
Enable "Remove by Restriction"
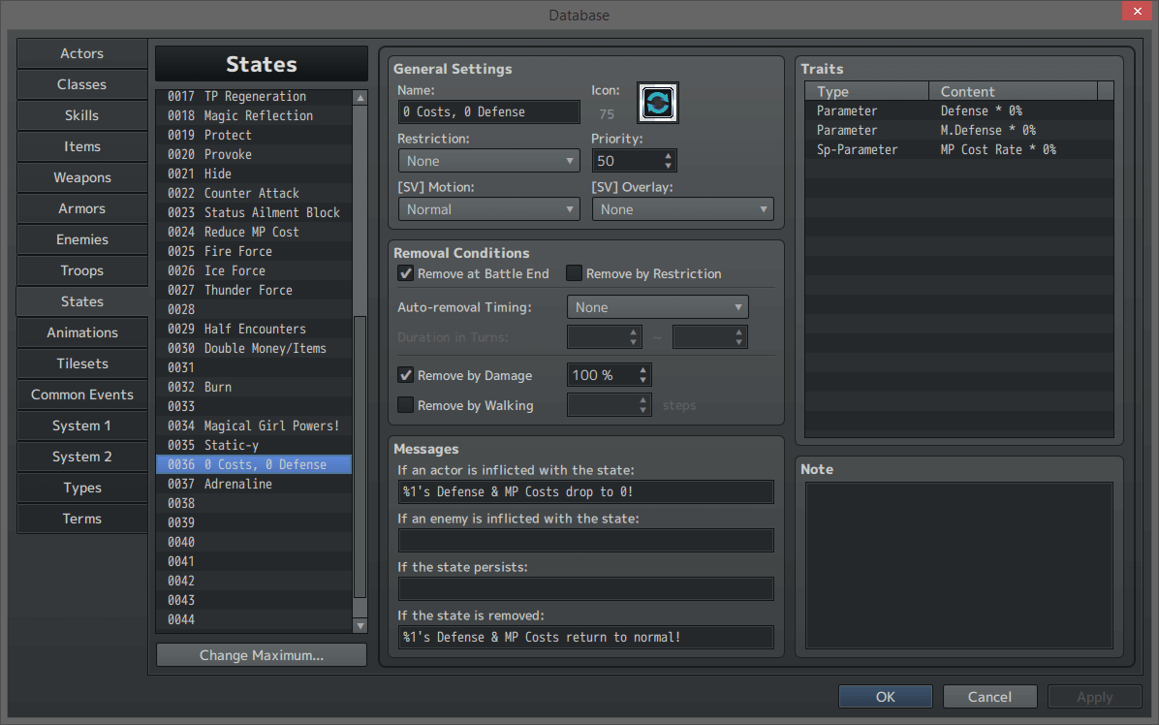click(x=574, y=272)
